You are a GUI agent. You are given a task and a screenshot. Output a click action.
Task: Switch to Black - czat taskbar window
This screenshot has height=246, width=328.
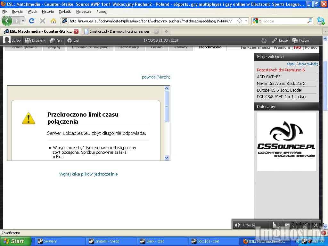tap(162, 241)
